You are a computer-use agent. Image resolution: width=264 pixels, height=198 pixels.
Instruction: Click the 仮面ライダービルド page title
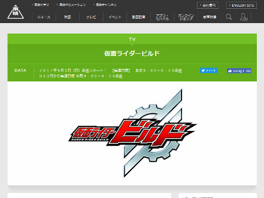[132, 53]
